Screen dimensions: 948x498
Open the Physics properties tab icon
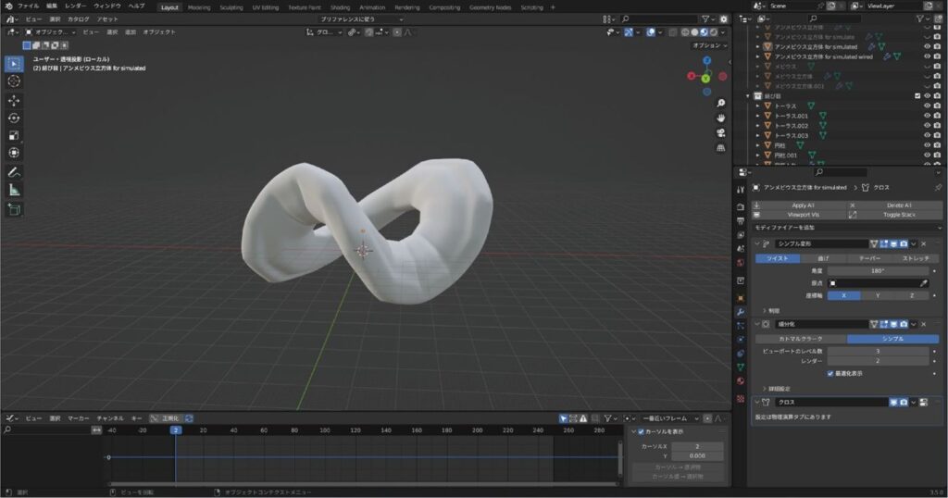(x=741, y=339)
